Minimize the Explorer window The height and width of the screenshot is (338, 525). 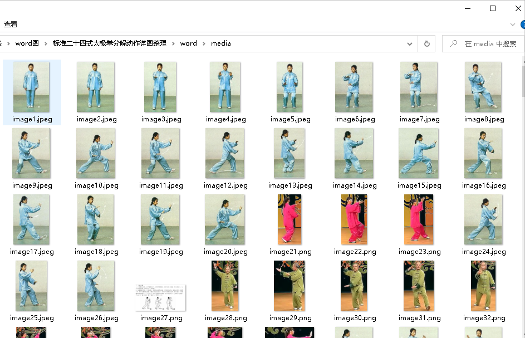(x=468, y=8)
